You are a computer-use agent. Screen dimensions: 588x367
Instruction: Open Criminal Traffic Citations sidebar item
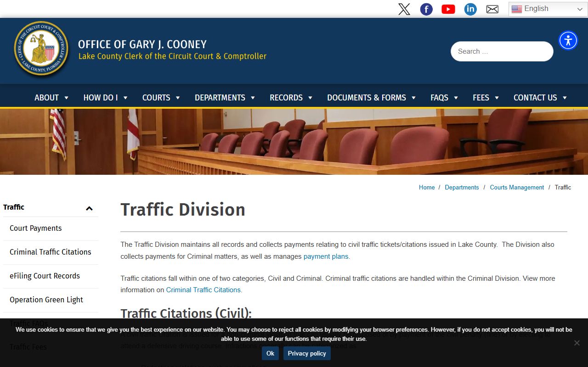point(51,252)
